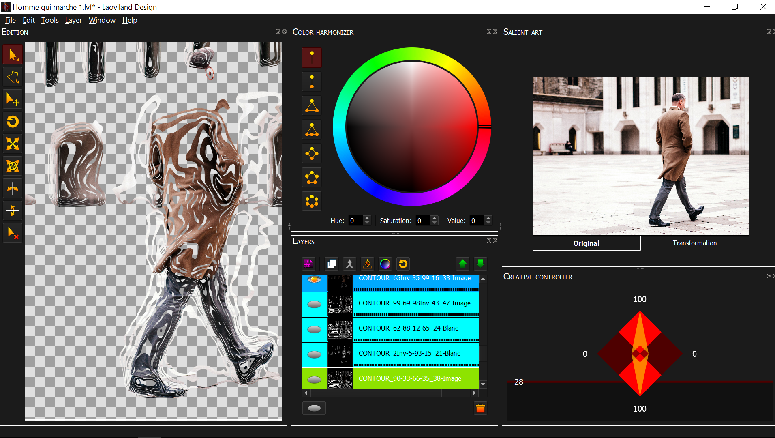Decrease the Hue value
Screen dimensions: 775x438
(367, 223)
